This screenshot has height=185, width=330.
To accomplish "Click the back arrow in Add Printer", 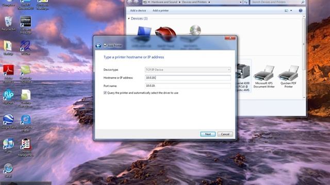I will pos(98,46).
